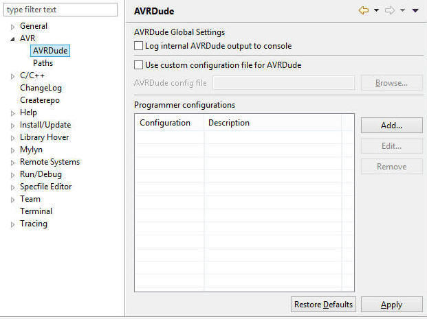Open the ChangeLog preferences page
This screenshot has height=319, width=427.
coord(41,88)
